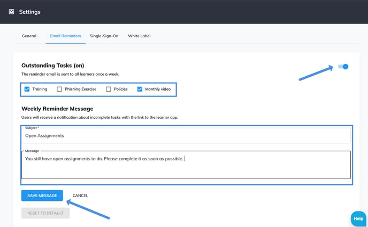Click the Save Message button
This screenshot has width=368, height=227.
pos(42,196)
